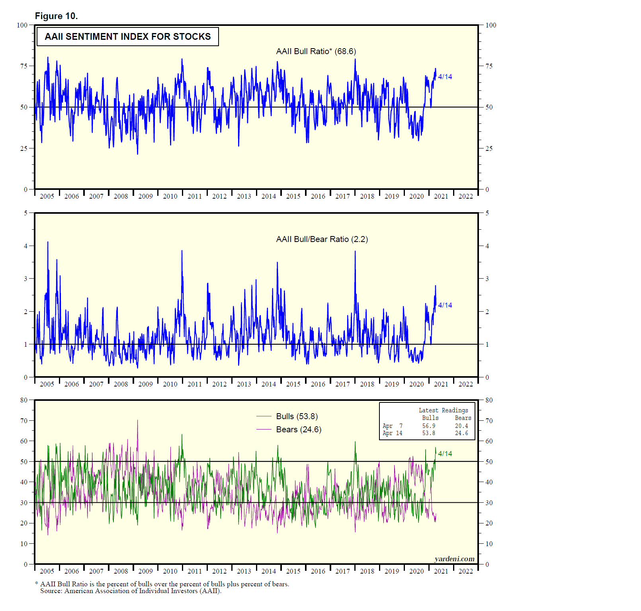This screenshot has width=641, height=611.
Task: Select the Apr 7 row in Latest Readings
Action: pos(393,426)
